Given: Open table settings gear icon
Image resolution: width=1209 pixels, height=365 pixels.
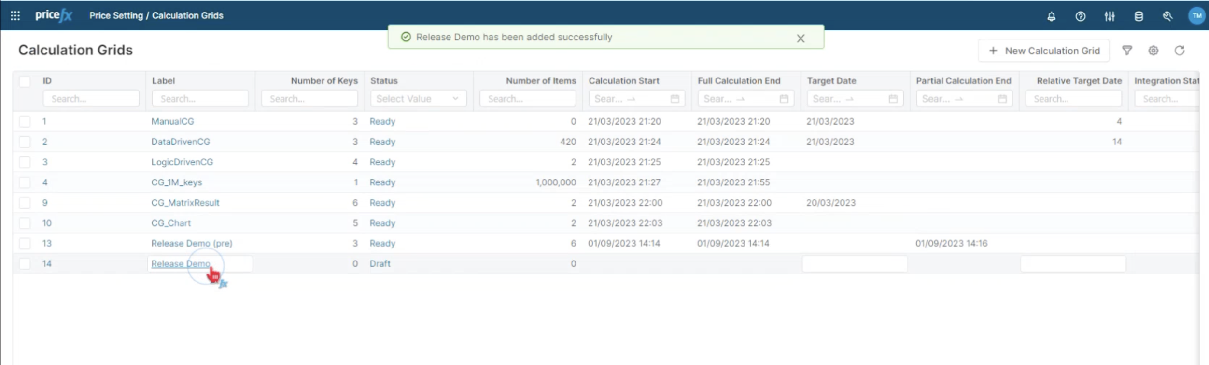Looking at the screenshot, I should pyautogui.click(x=1153, y=51).
